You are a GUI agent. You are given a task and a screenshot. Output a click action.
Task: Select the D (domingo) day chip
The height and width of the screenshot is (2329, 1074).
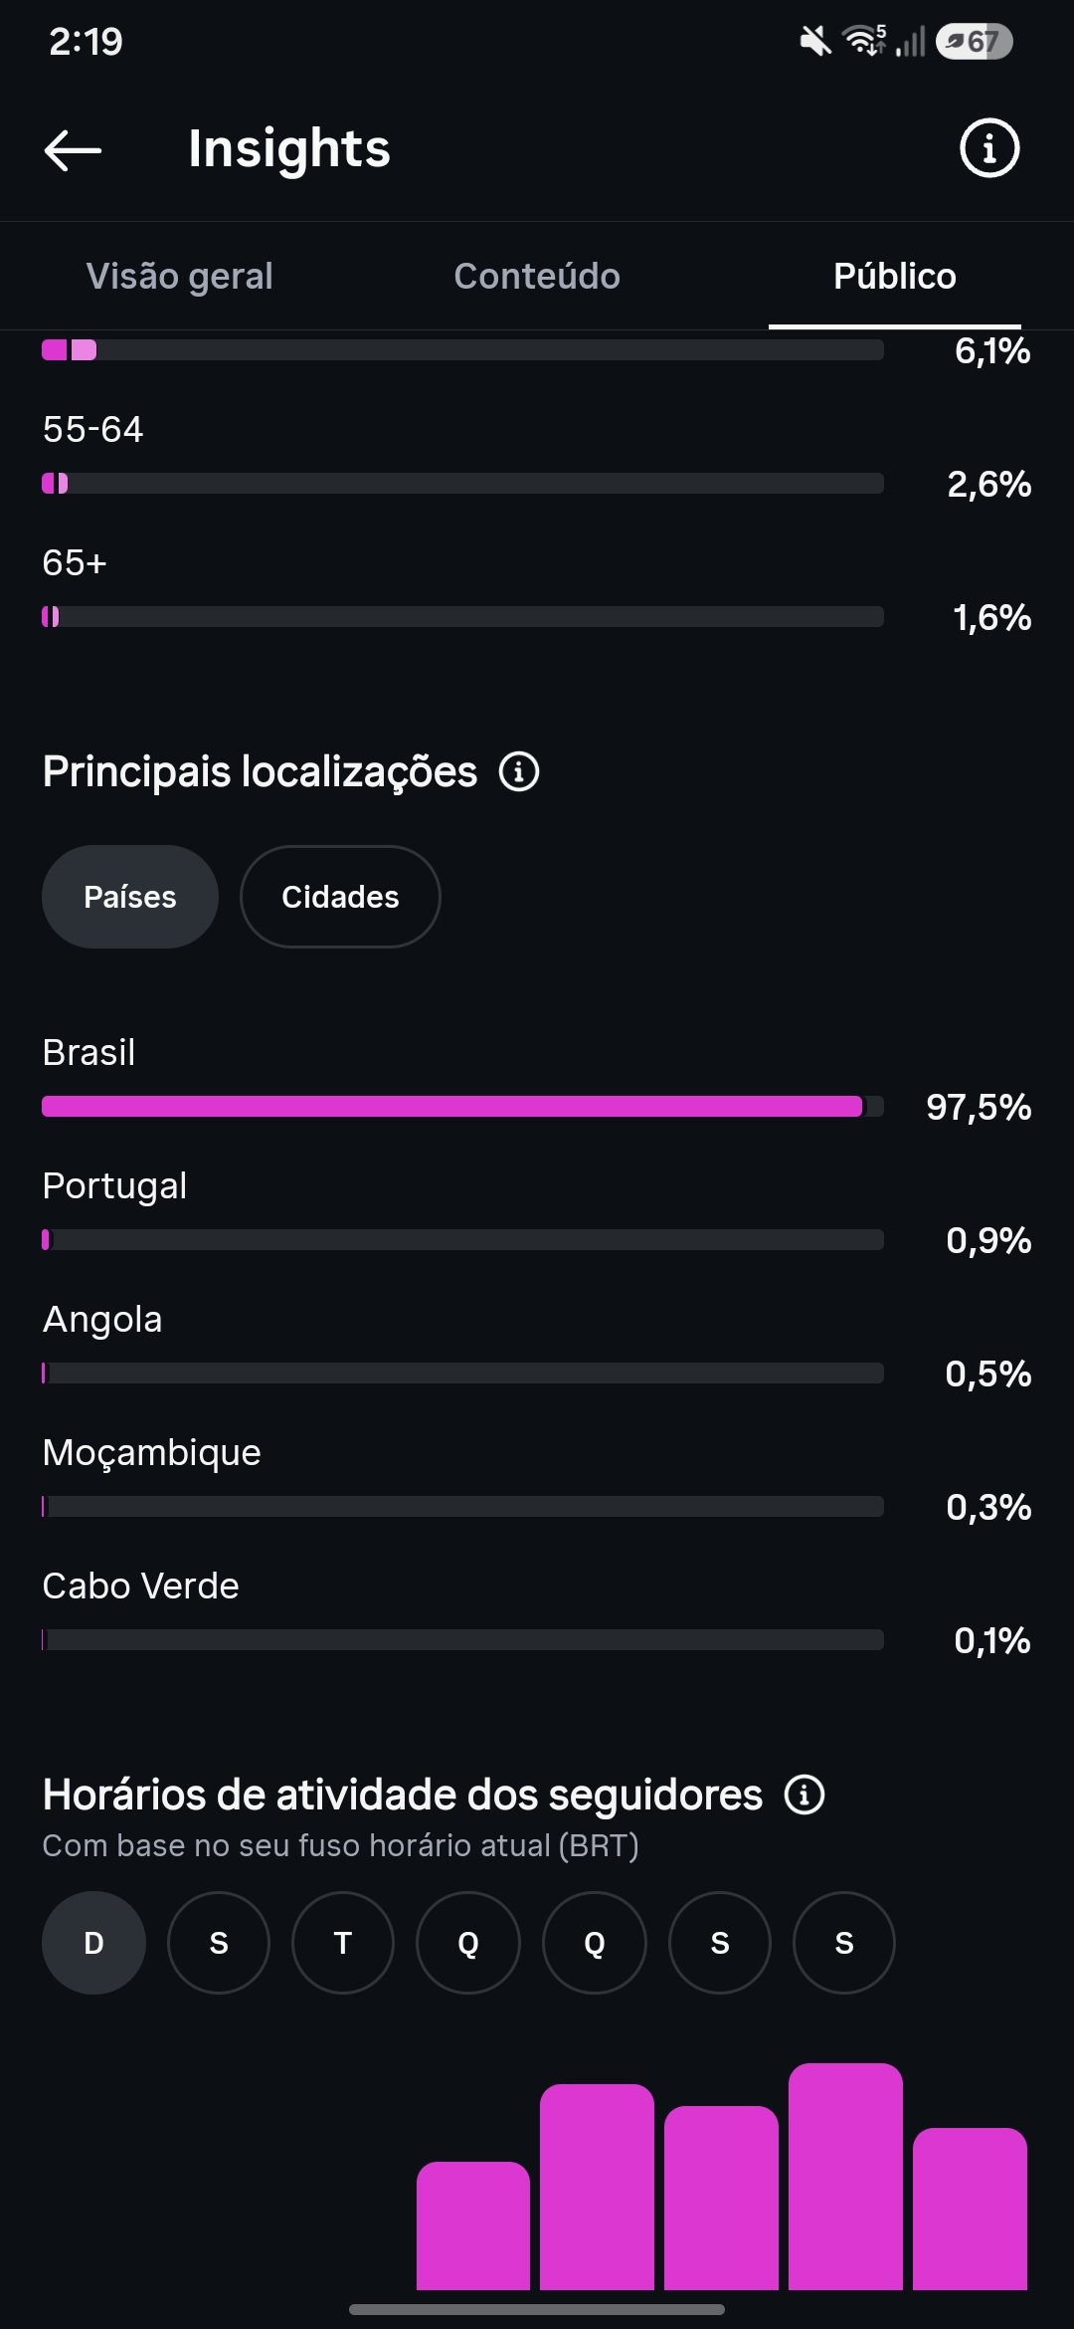point(93,1943)
